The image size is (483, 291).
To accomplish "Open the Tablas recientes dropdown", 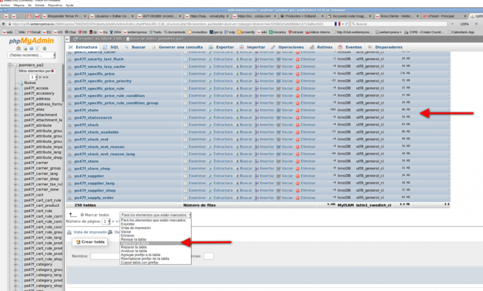I will point(32,55).
